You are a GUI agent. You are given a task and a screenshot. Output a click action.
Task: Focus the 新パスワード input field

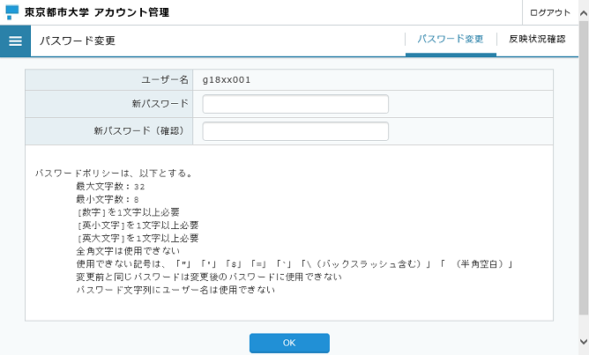[x=295, y=104]
